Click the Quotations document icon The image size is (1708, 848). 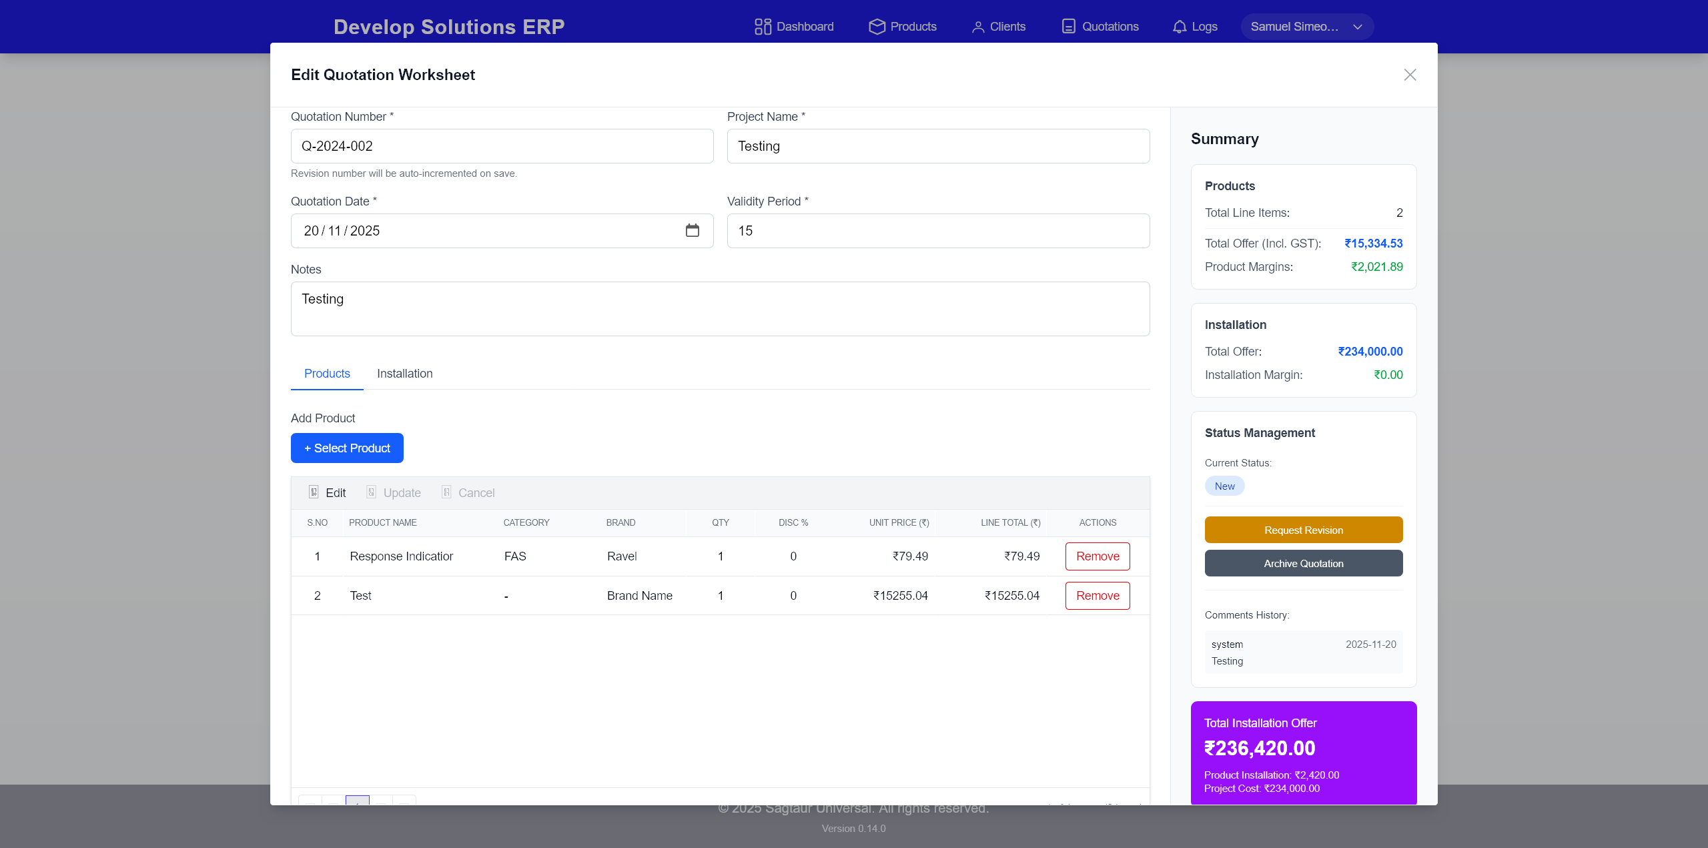(x=1068, y=27)
